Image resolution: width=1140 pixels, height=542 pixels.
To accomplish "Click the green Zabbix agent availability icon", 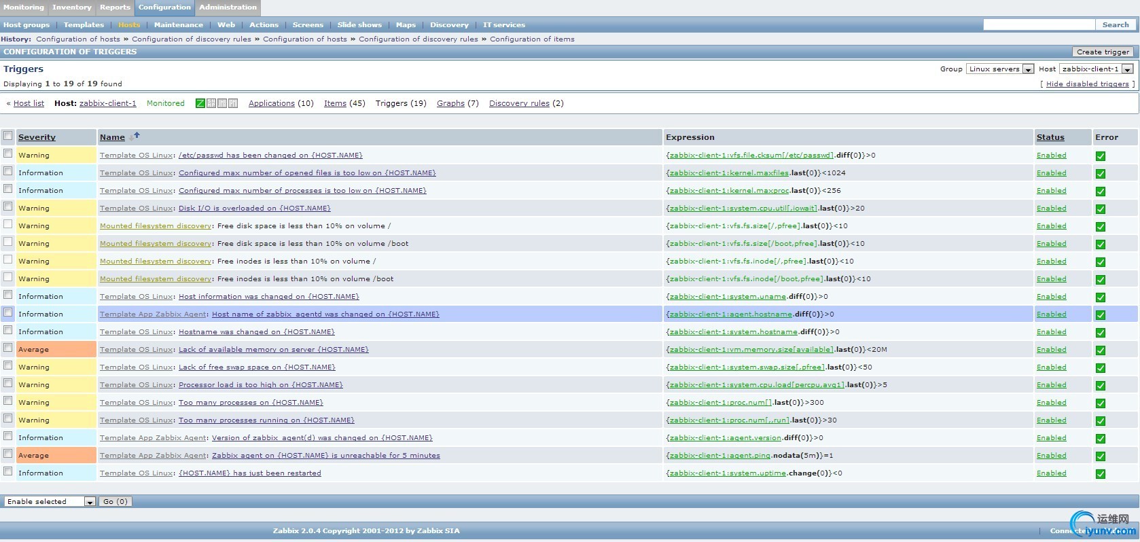I will pos(200,103).
